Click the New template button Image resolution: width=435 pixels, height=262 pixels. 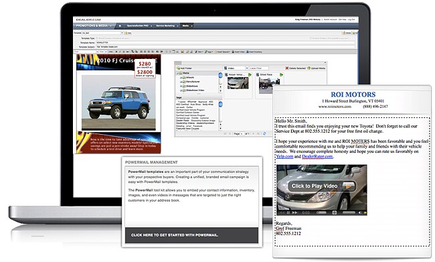tap(128, 33)
